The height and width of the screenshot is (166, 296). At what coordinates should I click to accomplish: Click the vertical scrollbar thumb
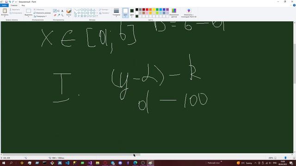pos(295,64)
